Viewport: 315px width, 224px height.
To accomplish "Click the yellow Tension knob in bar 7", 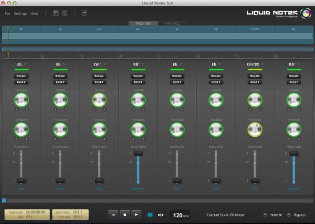I will pos(255,130).
